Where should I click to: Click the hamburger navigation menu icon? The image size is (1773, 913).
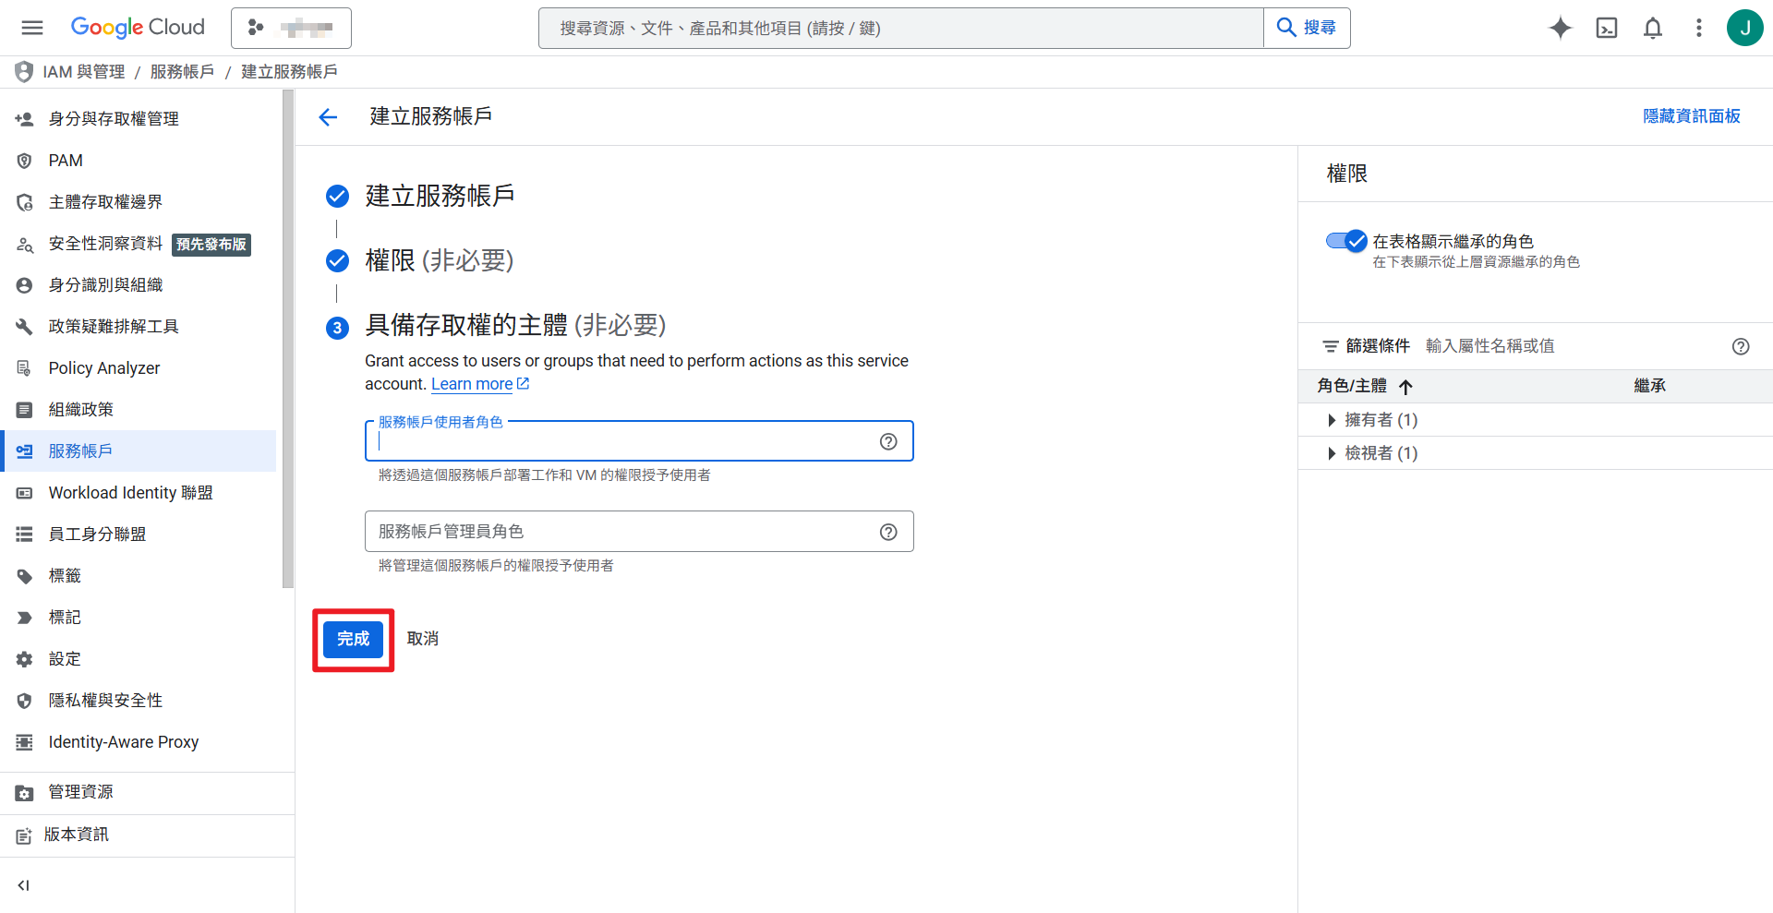click(32, 28)
